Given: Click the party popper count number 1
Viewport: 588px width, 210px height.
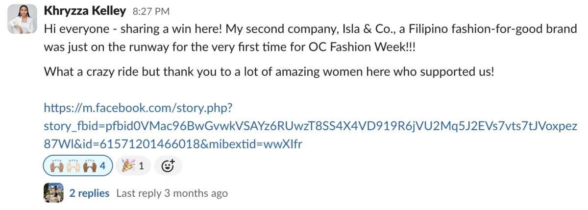Looking at the screenshot, I should click(142, 166).
